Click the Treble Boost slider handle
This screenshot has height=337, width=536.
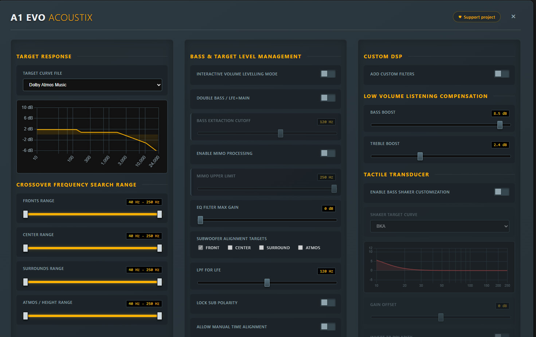pos(420,156)
